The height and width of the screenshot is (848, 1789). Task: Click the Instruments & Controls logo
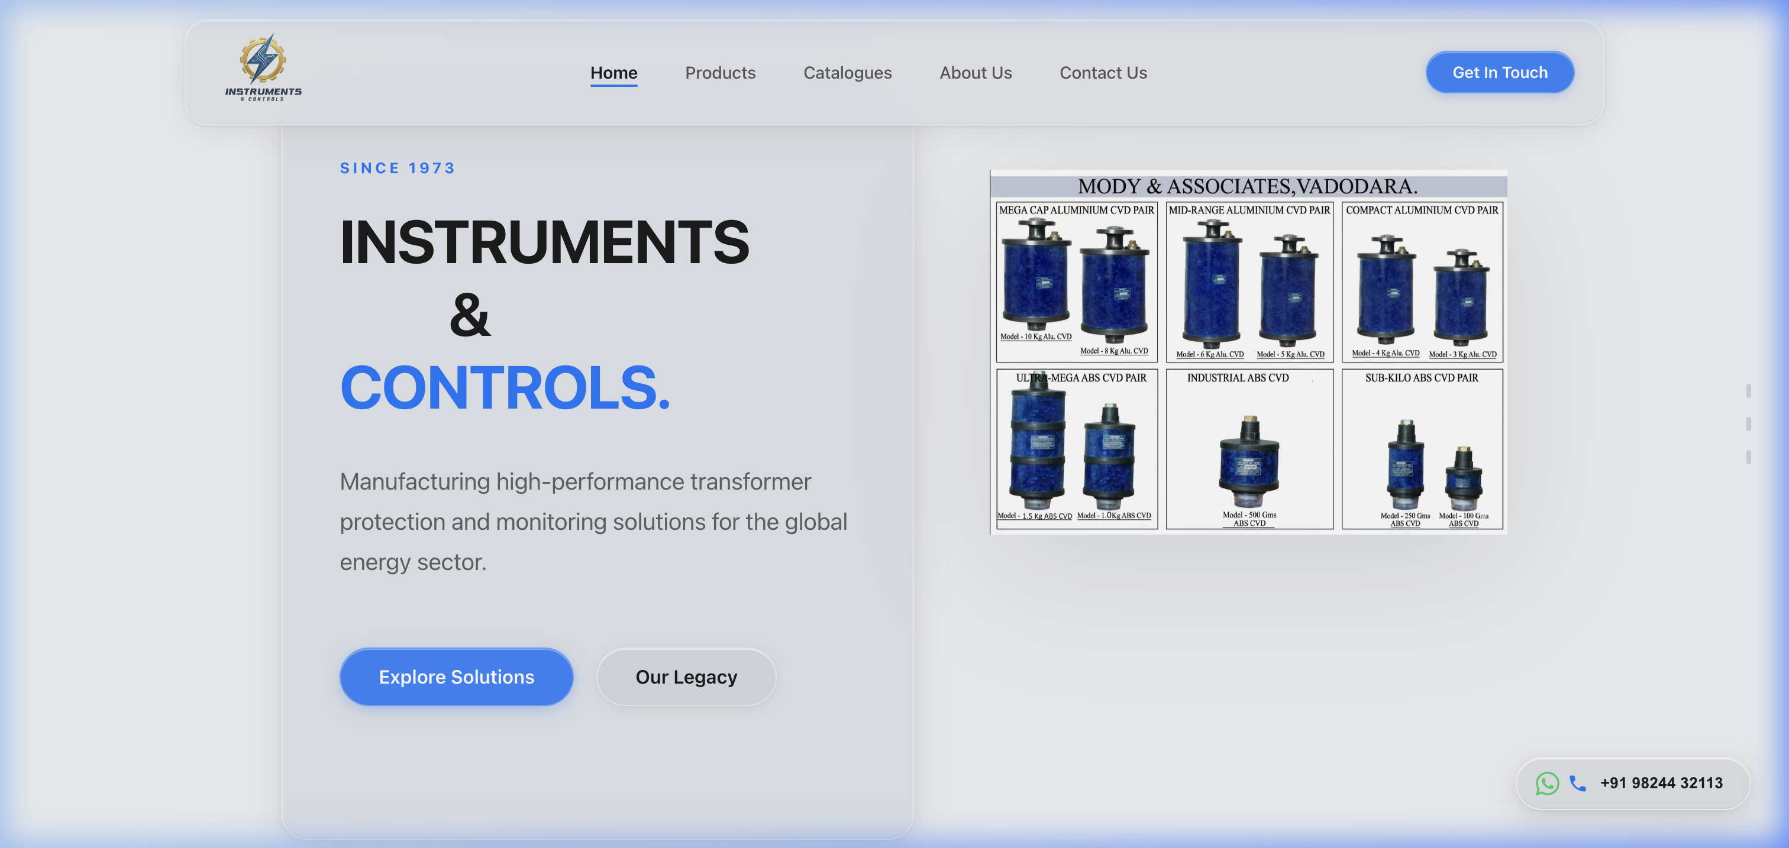pos(263,68)
